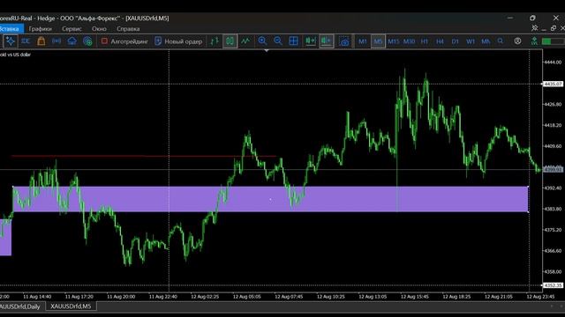The width and height of the screenshot is (565, 317).
Task: Select the M15 timeframe
Action: [394, 41]
